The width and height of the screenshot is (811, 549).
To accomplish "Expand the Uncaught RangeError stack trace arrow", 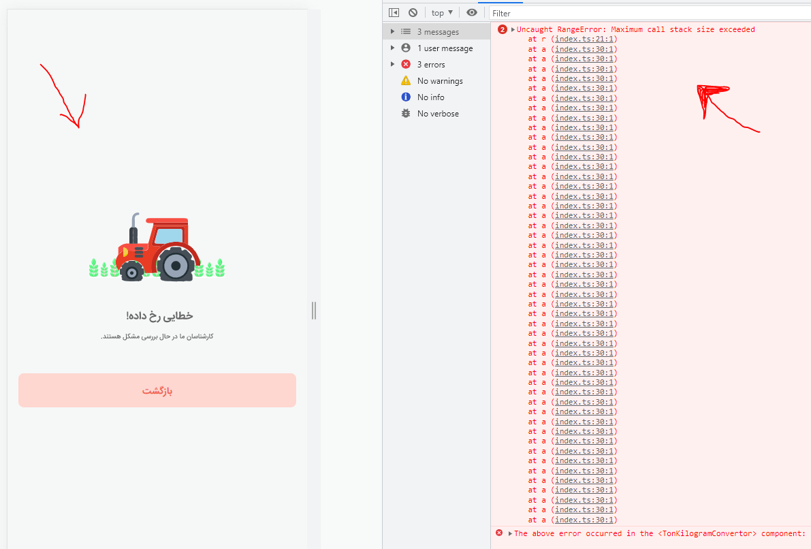I will [511, 29].
